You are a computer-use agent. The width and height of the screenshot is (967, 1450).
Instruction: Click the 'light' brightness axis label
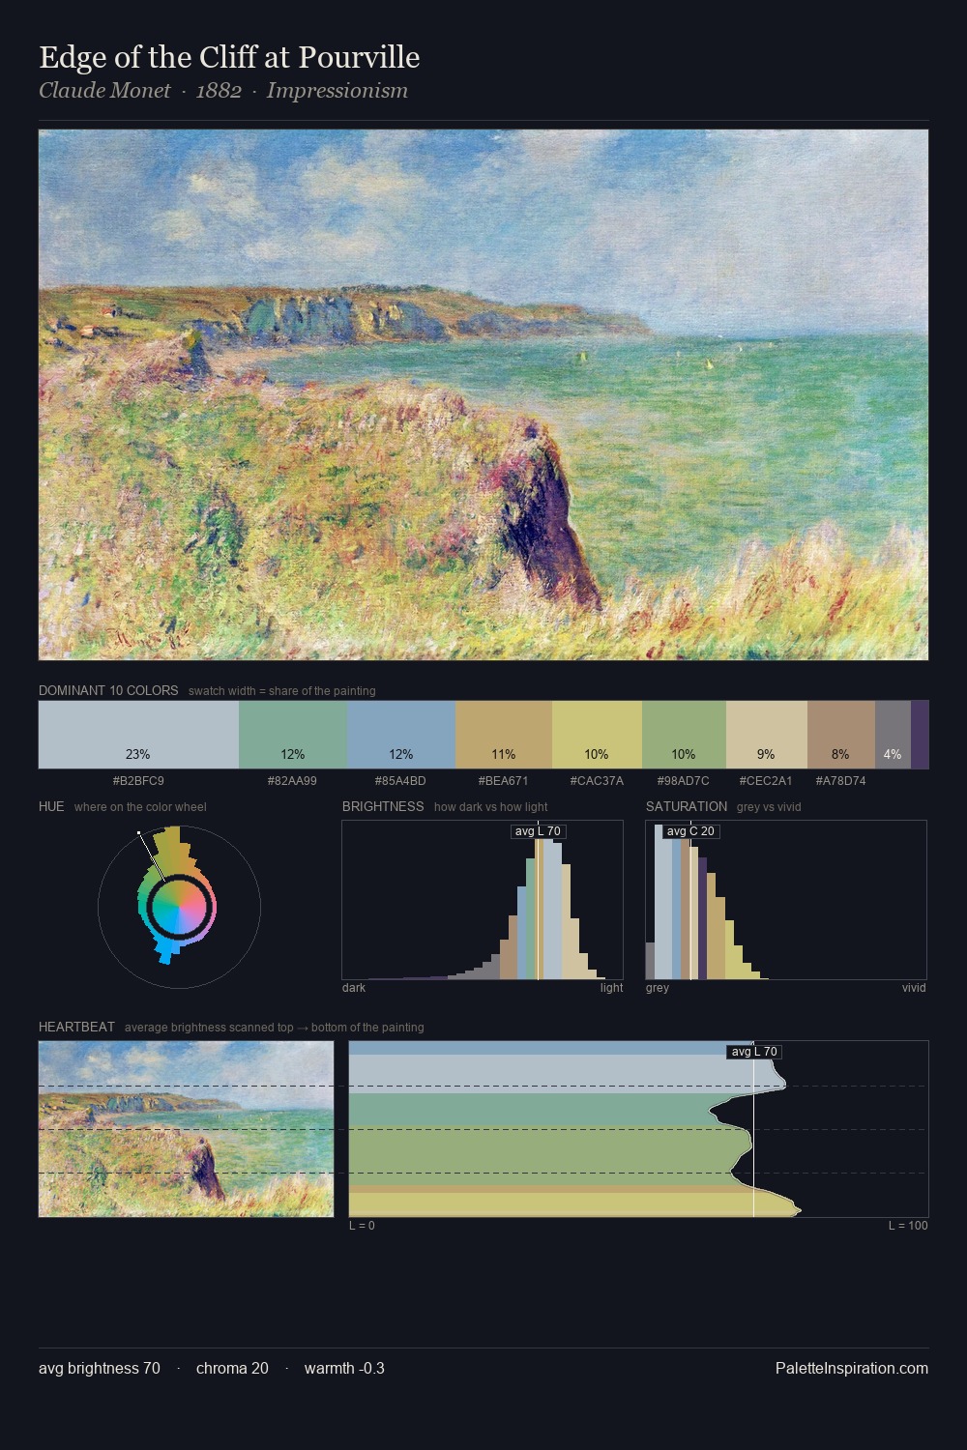pos(612,988)
